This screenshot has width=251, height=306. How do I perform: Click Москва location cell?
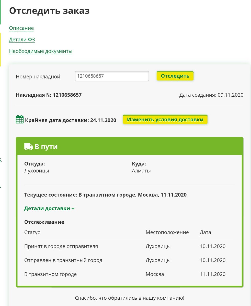155,274
